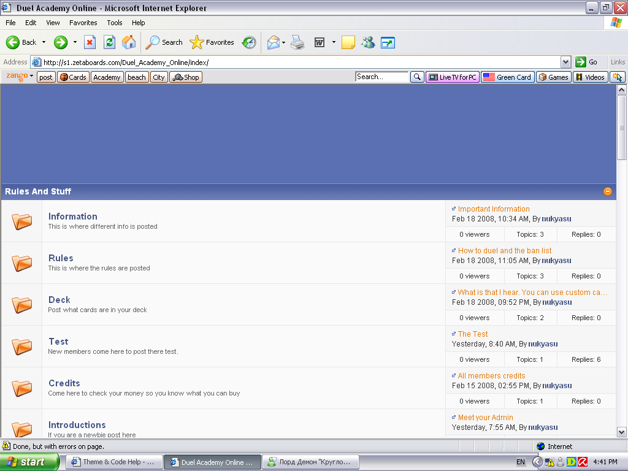The width and height of the screenshot is (628, 471).
Task: Open the Favorites menu
Action: (x=83, y=23)
